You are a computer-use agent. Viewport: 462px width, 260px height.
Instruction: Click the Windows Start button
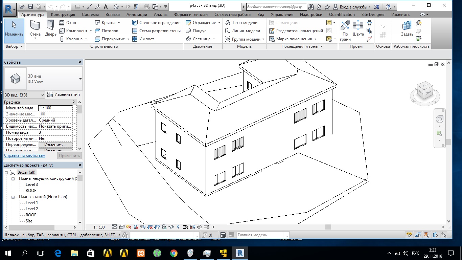(8, 253)
